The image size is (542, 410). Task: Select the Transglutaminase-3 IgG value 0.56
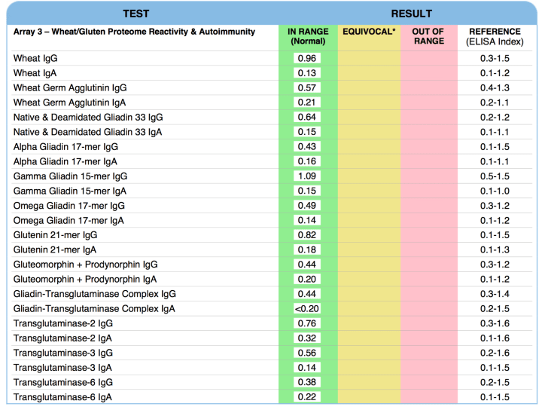point(307,353)
